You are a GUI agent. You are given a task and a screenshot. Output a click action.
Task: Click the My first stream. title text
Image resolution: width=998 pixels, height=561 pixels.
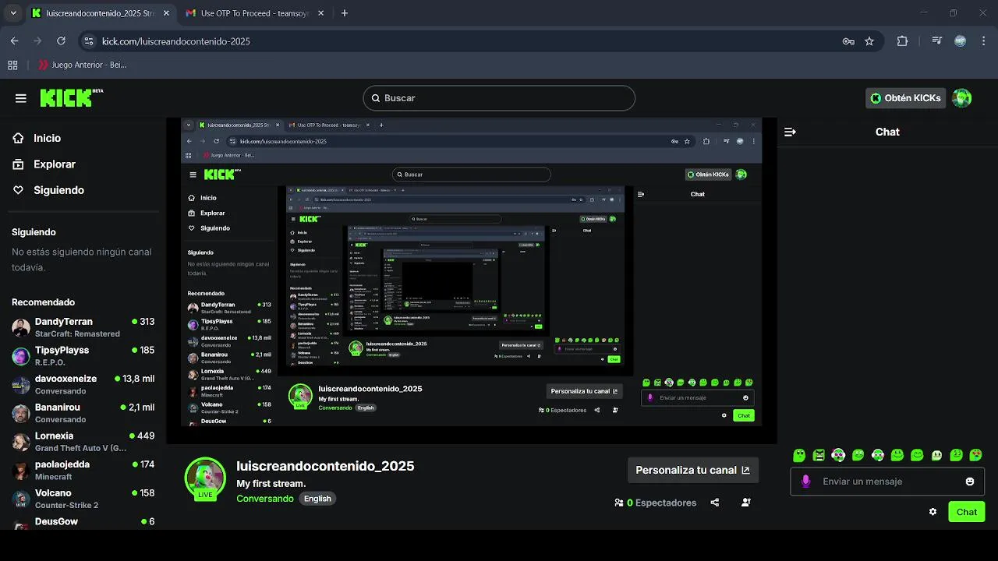click(271, 484)
